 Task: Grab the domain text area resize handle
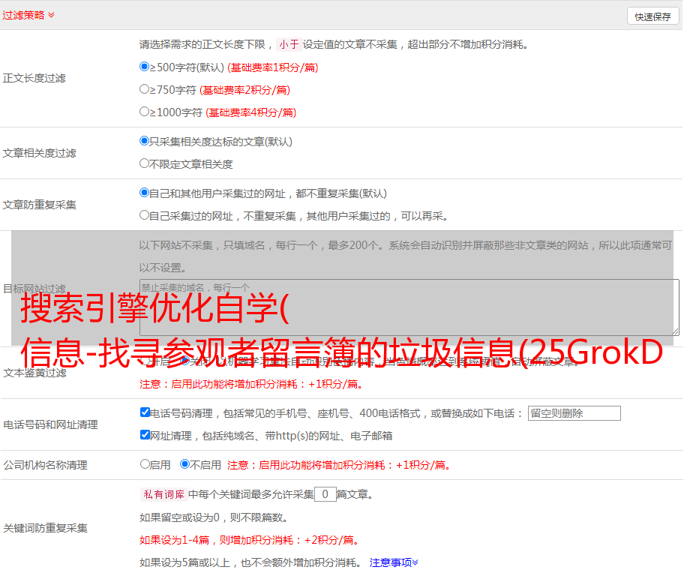point(675,331)
